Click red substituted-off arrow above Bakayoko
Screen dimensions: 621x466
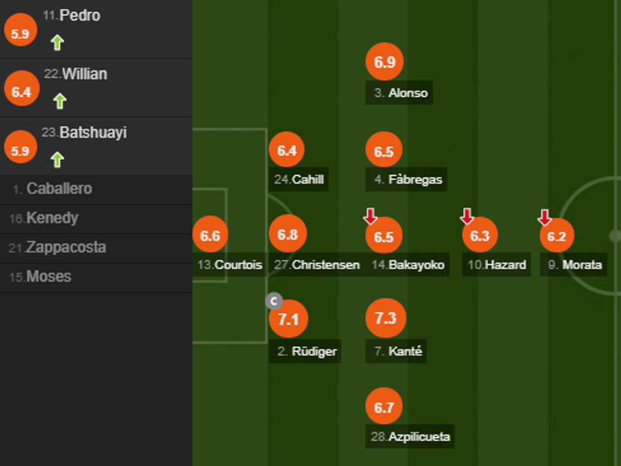tap(371, 217)
